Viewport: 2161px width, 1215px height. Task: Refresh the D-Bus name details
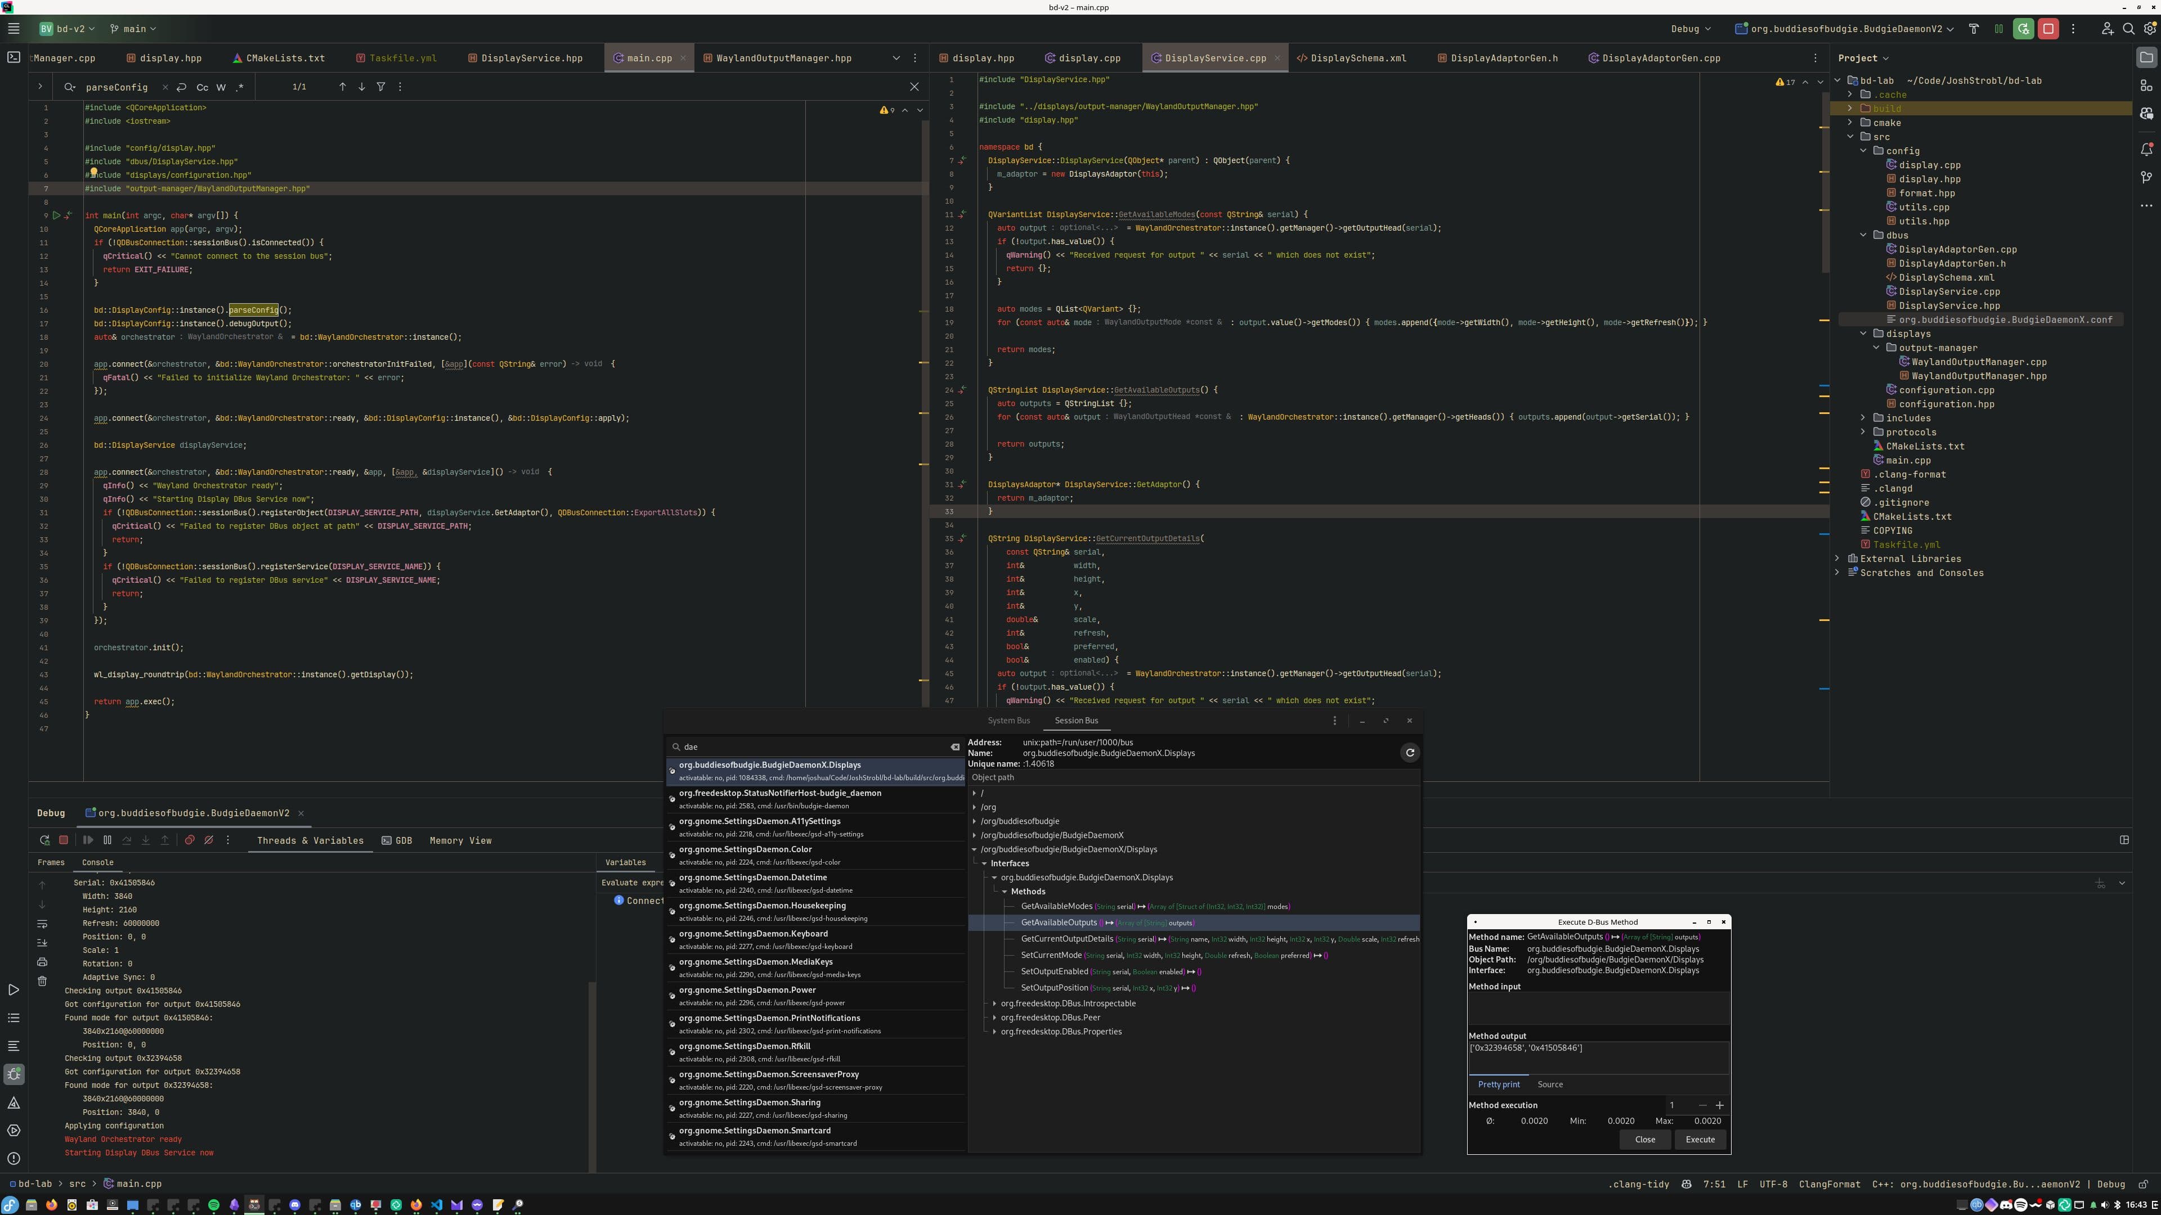pos(1409,752)
